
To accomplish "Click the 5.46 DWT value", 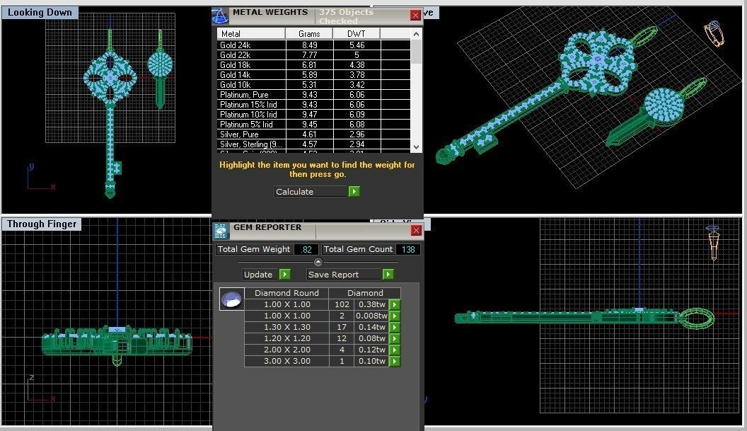I will click(x=357, y=45).
